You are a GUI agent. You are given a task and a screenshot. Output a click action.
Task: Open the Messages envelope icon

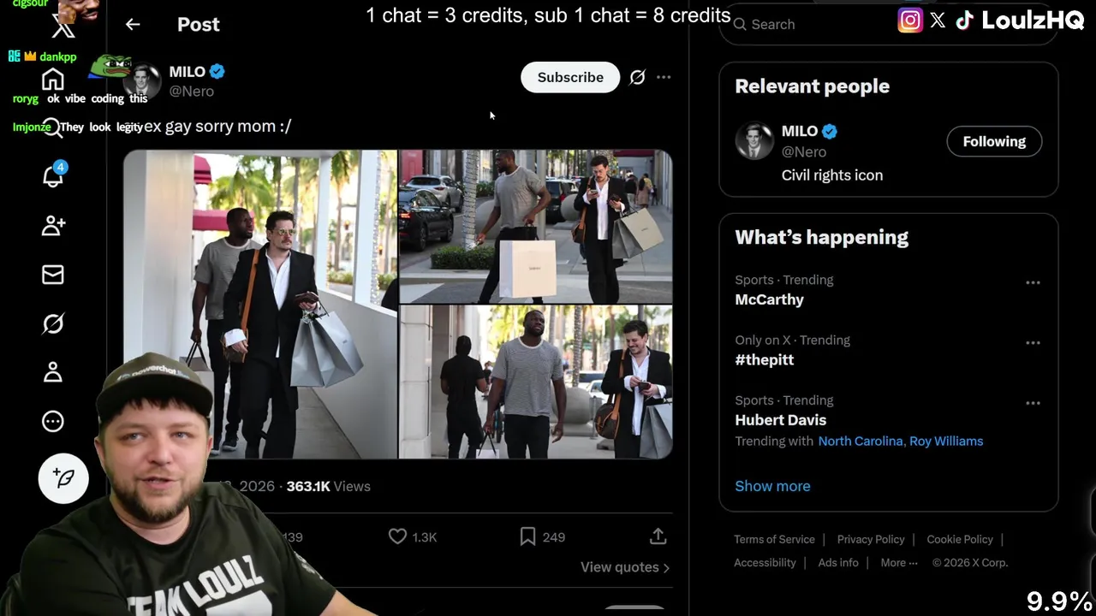(53, 275)
